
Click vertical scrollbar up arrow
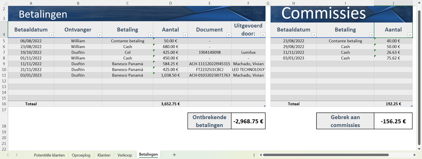click(x=419, y=3)
